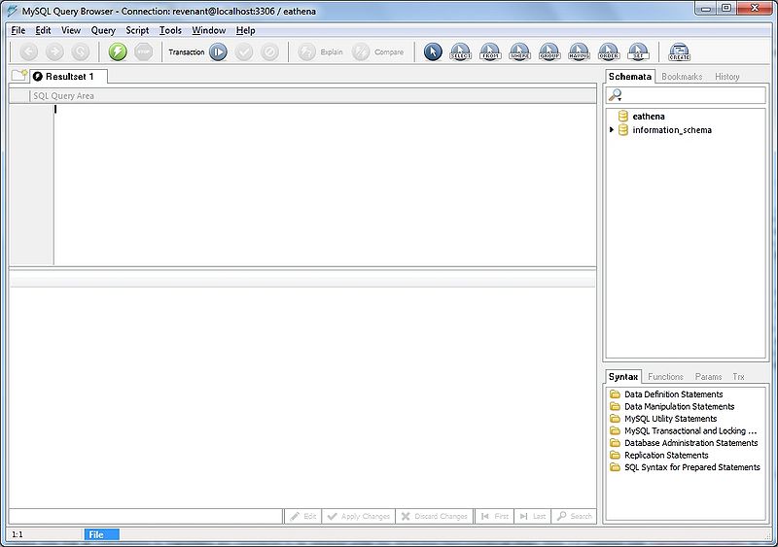This screenshot has width=778, height=547.
Task: Select the SELECT clause cursor tool
Action: click(460, 51)
